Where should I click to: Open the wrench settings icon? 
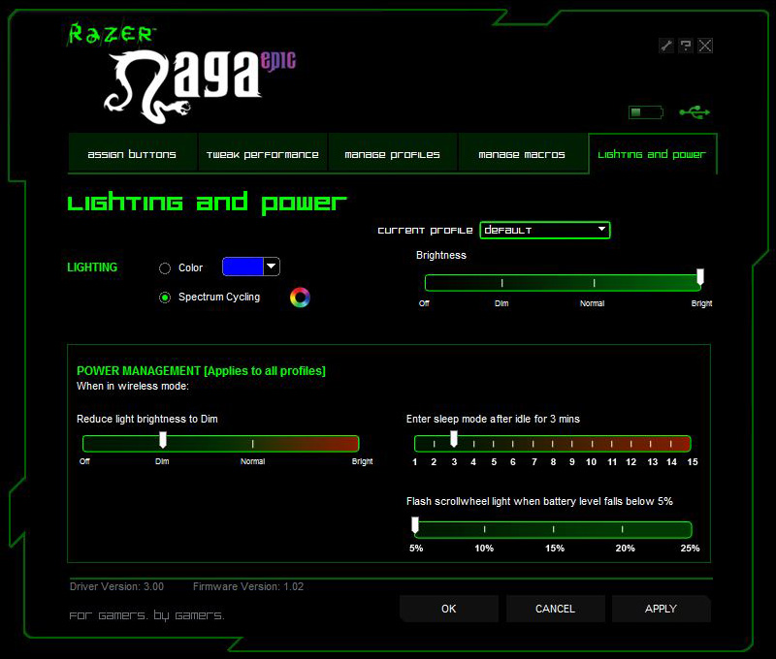point(666,46)
